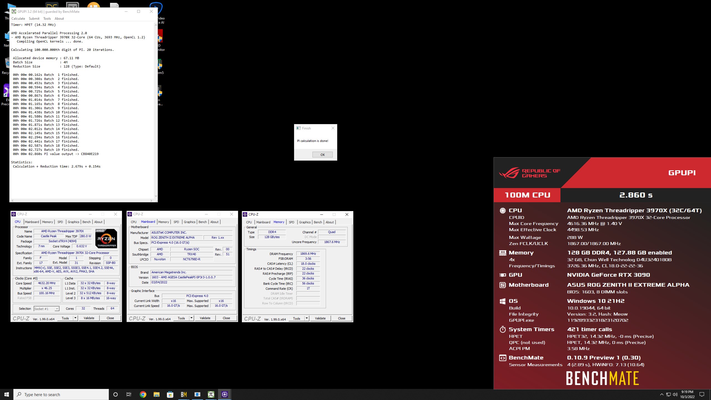Expand Tools dropdown arrow in middle CPU-Z window
The width and height of the screenshot is (711, 400).
point(191,318)
